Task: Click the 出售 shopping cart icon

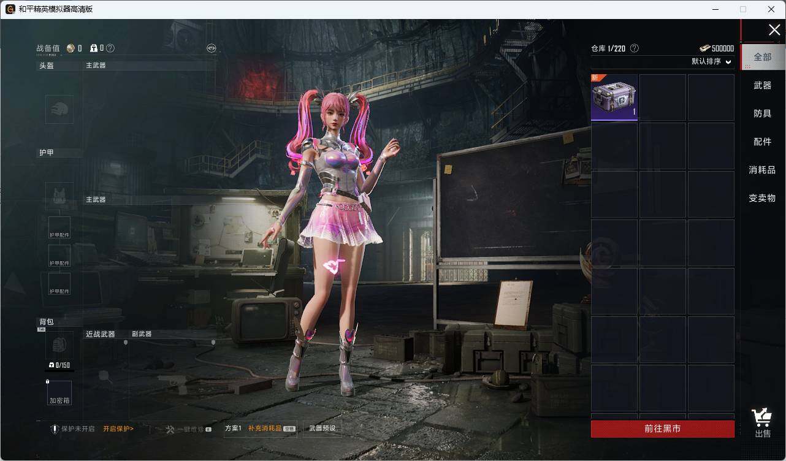Action: click(762, 417)
